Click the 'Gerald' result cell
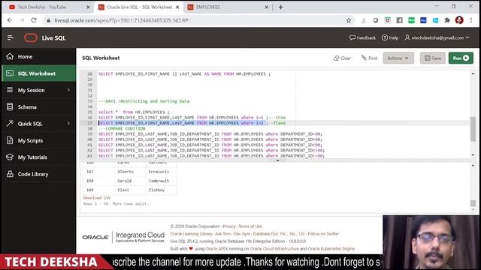The height and width of the screenshot is (270, 481). 130,181
